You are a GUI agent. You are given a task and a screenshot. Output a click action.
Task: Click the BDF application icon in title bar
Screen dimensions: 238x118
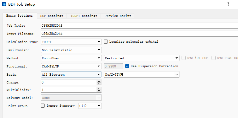[x=4, y=4]
